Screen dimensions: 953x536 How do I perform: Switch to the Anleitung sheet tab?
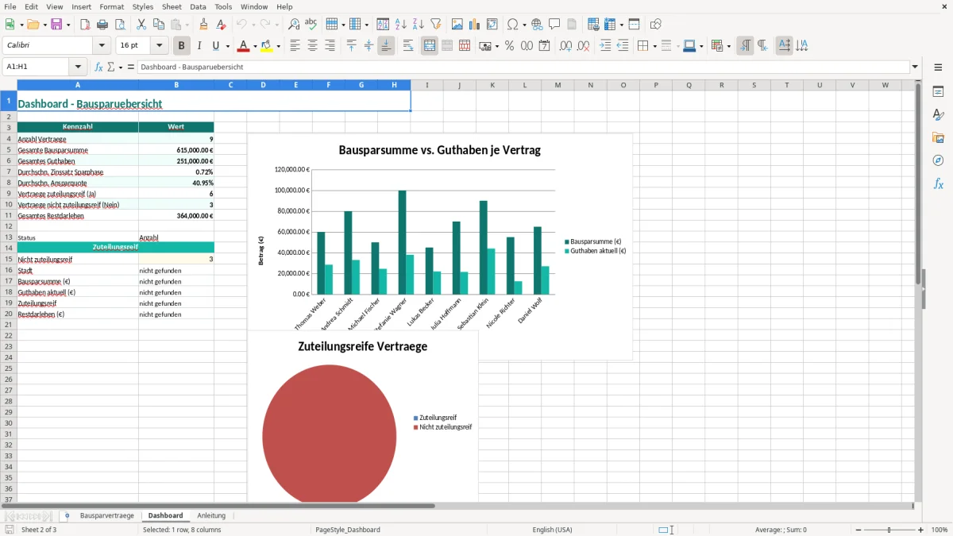[211, 515]
